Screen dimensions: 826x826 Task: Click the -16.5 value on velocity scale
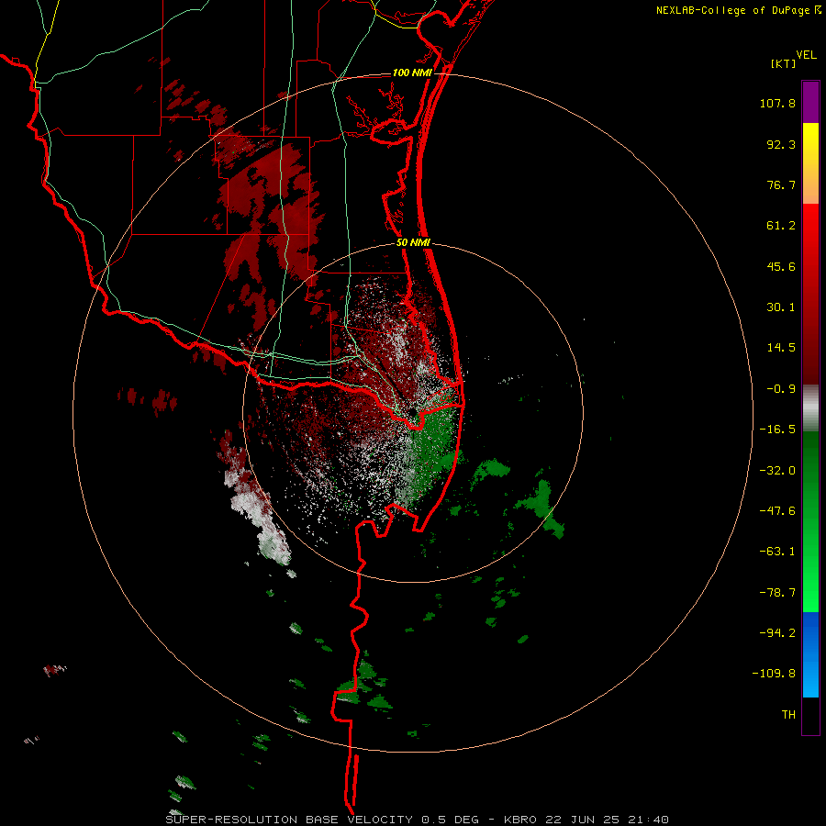point(777,430)
